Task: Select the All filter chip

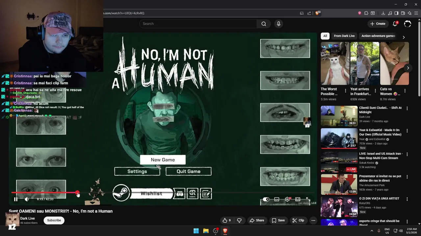Action: (325, 36)
